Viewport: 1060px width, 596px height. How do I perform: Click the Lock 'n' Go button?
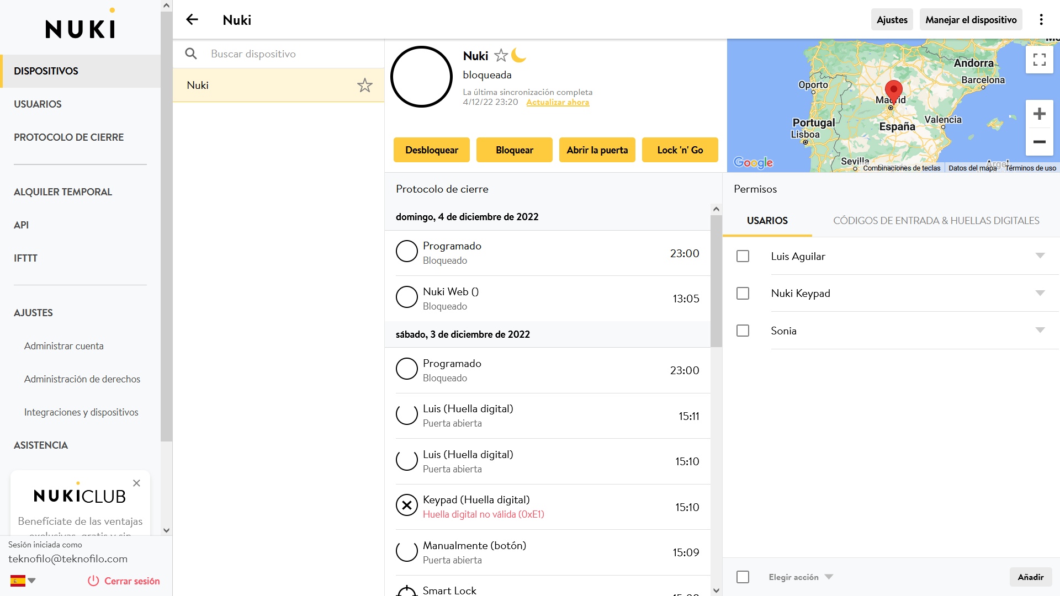tap(680, 150)
